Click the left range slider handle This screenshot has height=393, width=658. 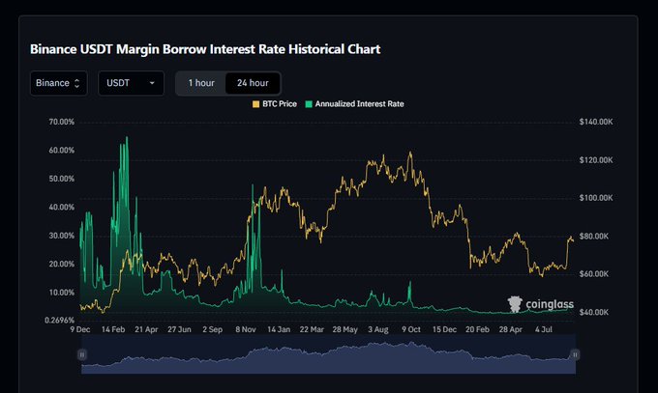click(x=82, y=355)
